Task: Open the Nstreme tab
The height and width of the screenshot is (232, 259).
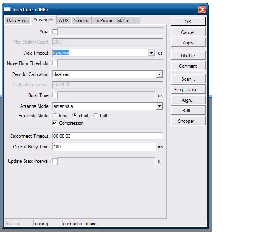Action: click(x=81, y=21)
